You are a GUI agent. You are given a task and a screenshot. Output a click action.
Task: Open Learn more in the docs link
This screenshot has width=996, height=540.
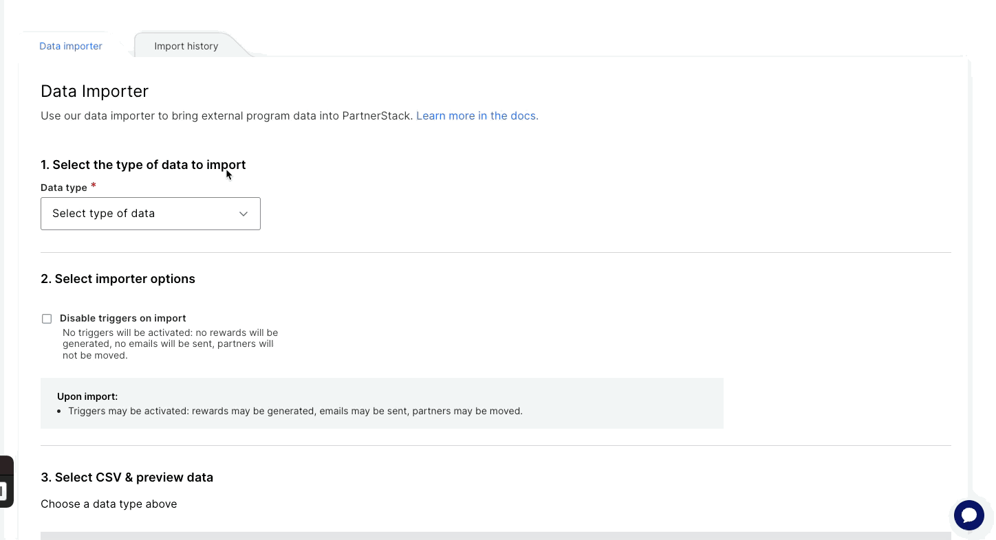tap(477, 115)
